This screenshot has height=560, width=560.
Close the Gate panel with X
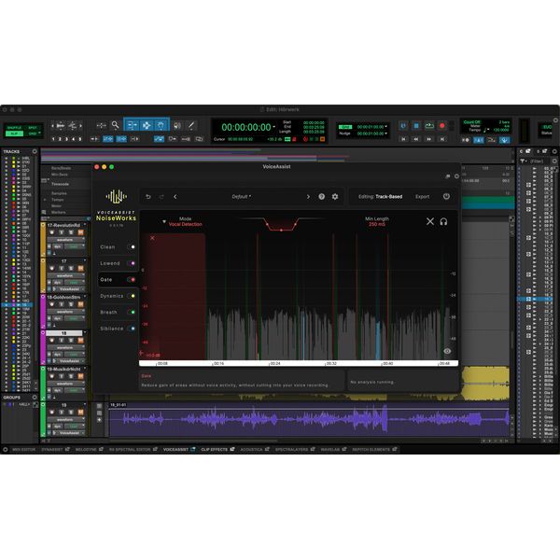[x=430, y=221]
